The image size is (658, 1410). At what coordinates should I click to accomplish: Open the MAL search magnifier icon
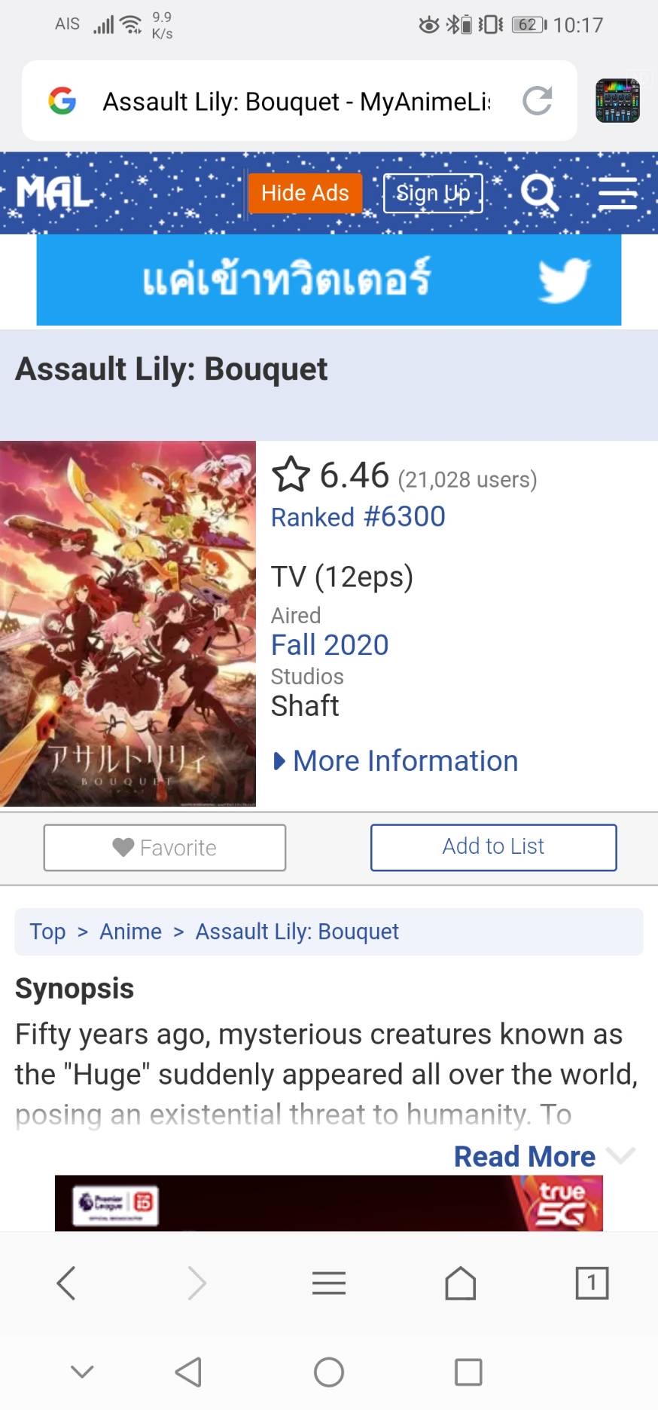[540, 193]
